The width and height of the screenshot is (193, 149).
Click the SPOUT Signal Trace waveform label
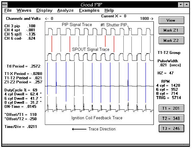coord(91,50)
